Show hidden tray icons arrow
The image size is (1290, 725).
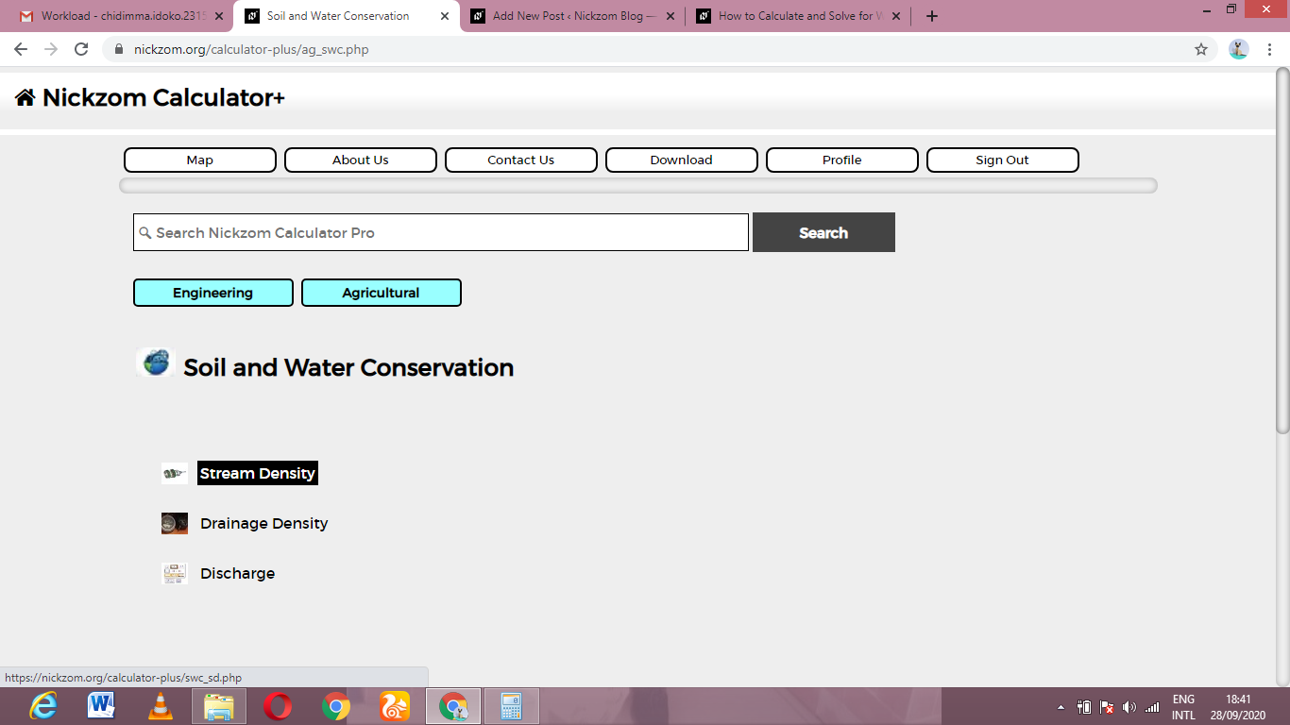click(1061, 707)
